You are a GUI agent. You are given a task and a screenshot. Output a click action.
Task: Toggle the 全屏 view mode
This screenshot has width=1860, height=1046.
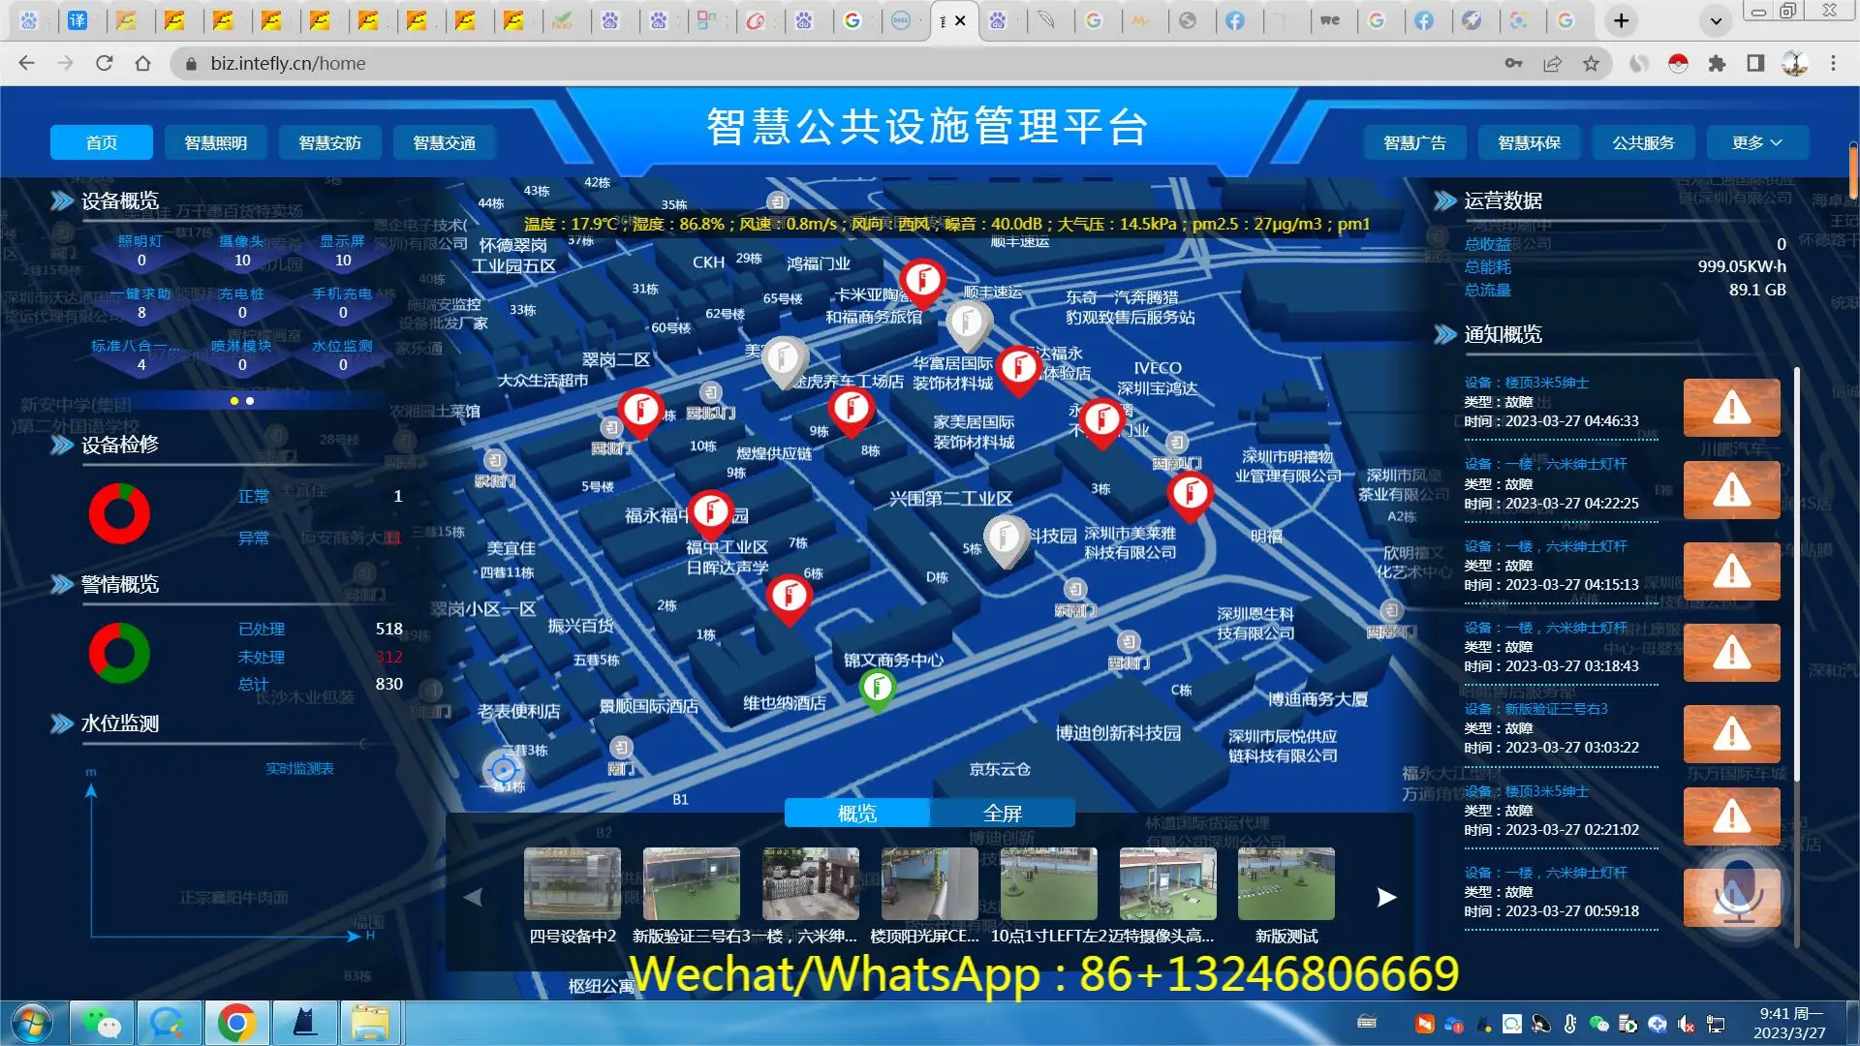1002,814
